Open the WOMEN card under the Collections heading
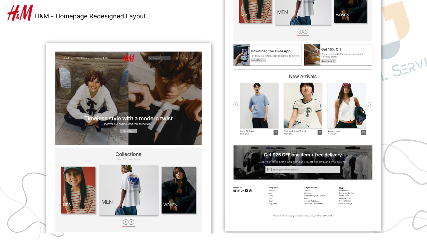427x240 pixels. click(x=179, y=190)
